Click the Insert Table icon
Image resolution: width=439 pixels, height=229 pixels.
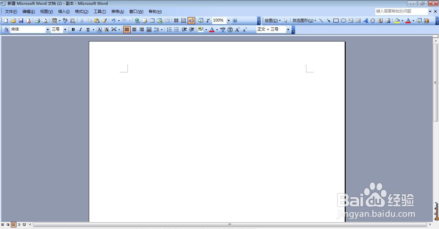coord(152,21)
